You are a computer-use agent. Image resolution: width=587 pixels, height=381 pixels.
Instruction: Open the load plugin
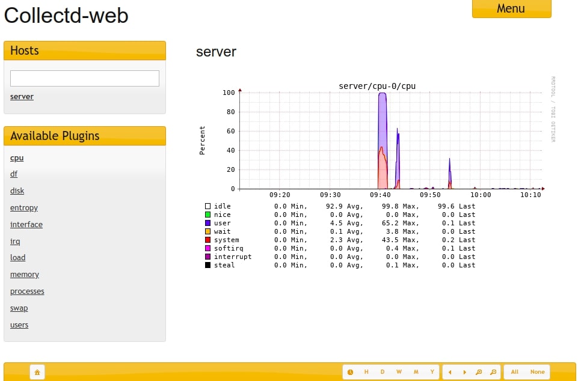click(x=17, y=258)
